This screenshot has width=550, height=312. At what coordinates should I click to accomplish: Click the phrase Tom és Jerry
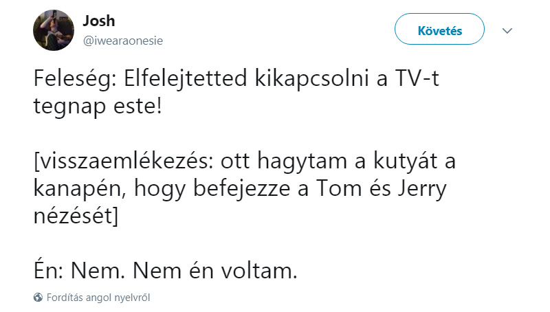(x=382, y=189)
